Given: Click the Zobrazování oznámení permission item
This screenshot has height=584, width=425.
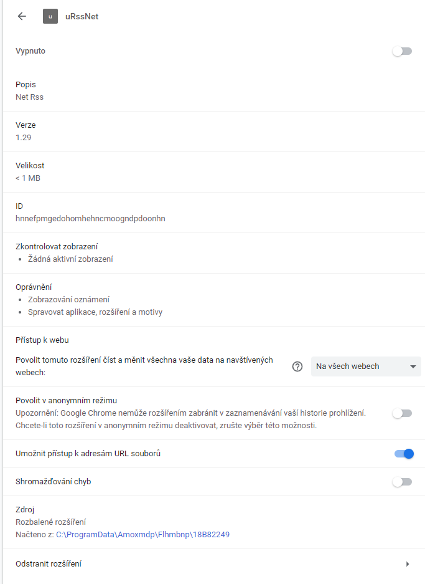Looking at the screenshot, I should tap(68, 300).
